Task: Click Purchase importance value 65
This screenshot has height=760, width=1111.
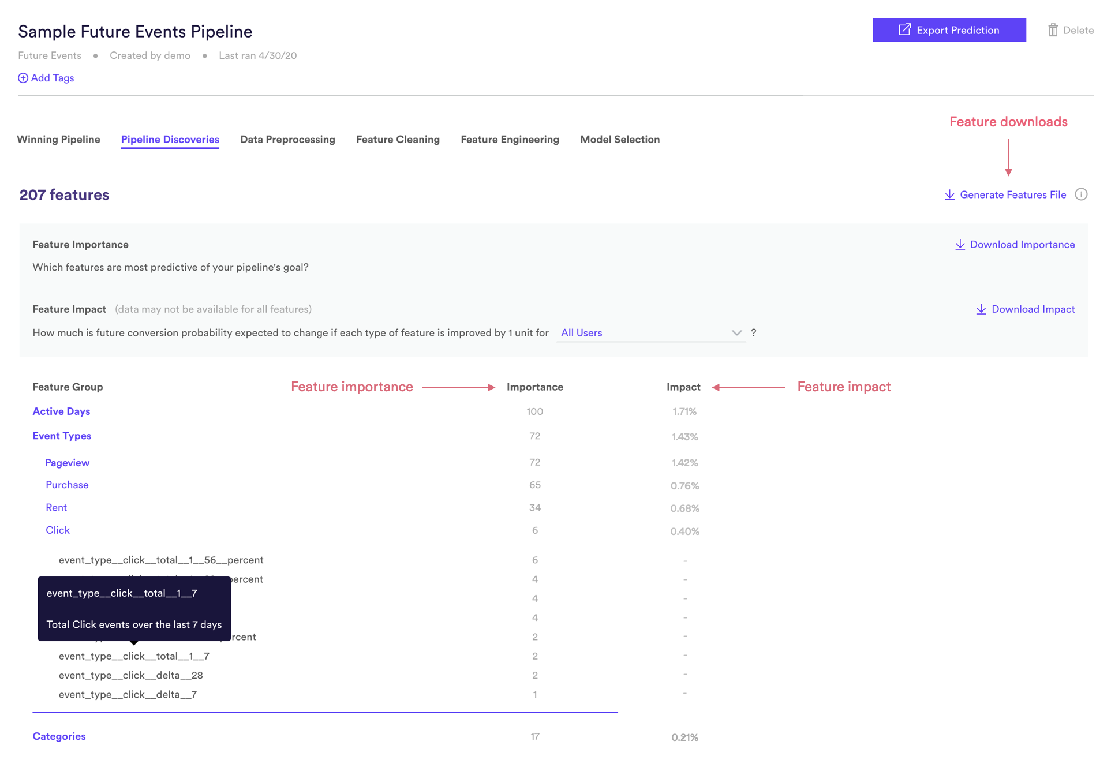Action: coord(534,485)
